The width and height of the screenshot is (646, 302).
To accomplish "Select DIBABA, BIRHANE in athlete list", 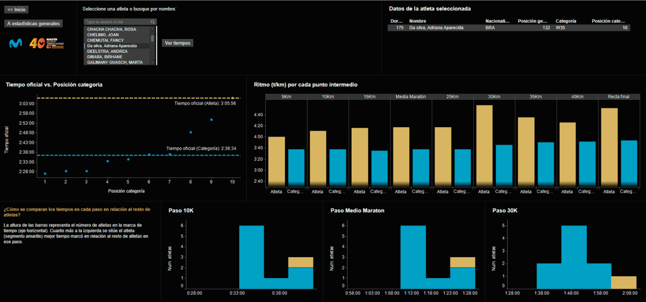I will pos(105,56).
